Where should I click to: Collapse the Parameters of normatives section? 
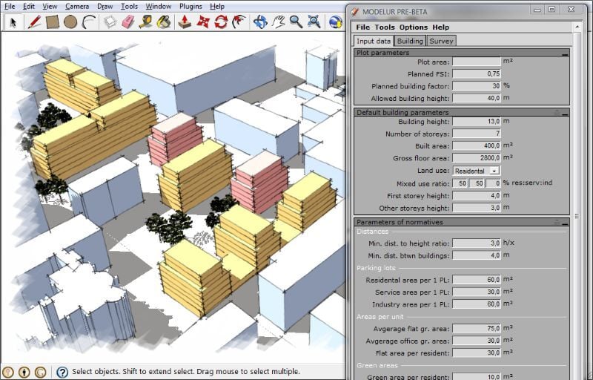point(565,222)
